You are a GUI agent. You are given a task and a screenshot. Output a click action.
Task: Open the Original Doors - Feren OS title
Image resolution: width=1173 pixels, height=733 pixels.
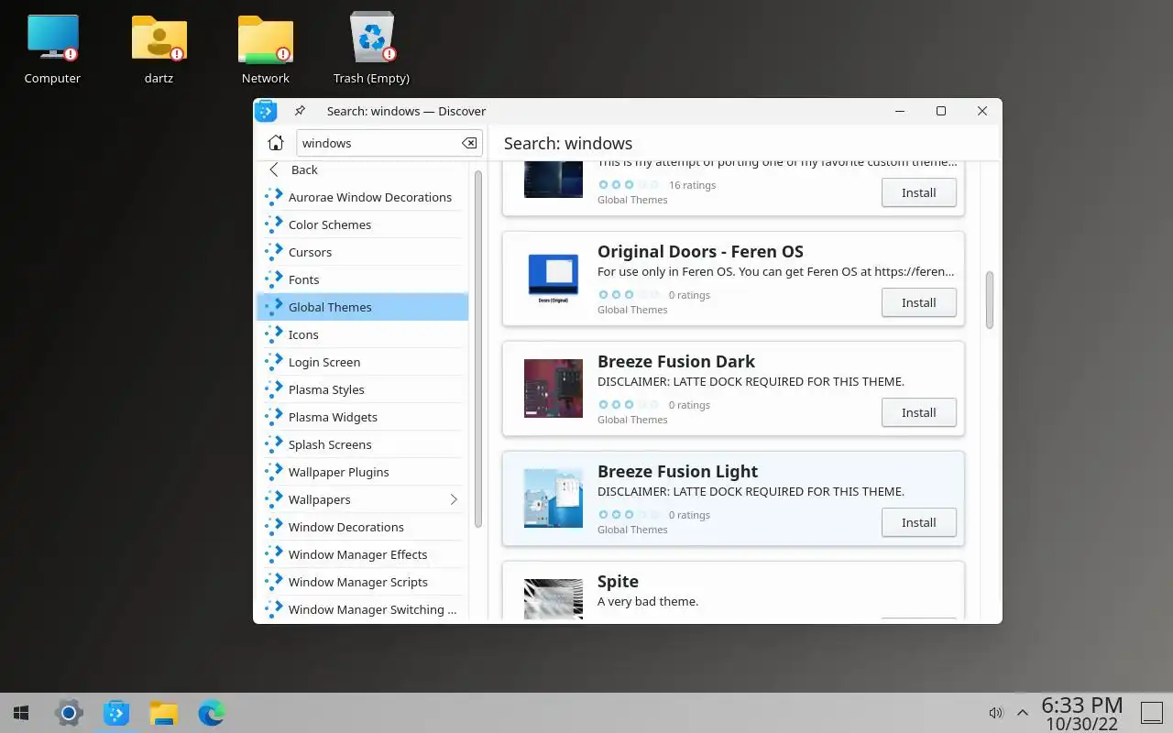coord(700,251)
